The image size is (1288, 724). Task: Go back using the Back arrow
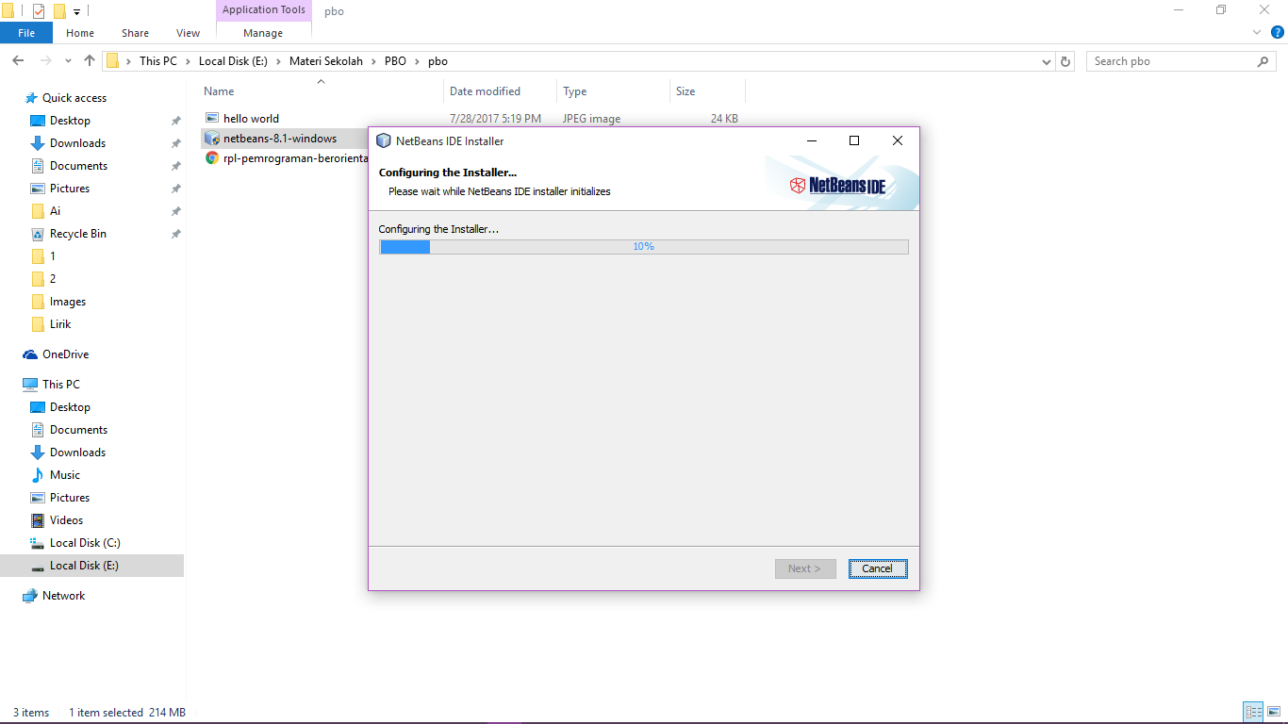(x=17, y=61)
